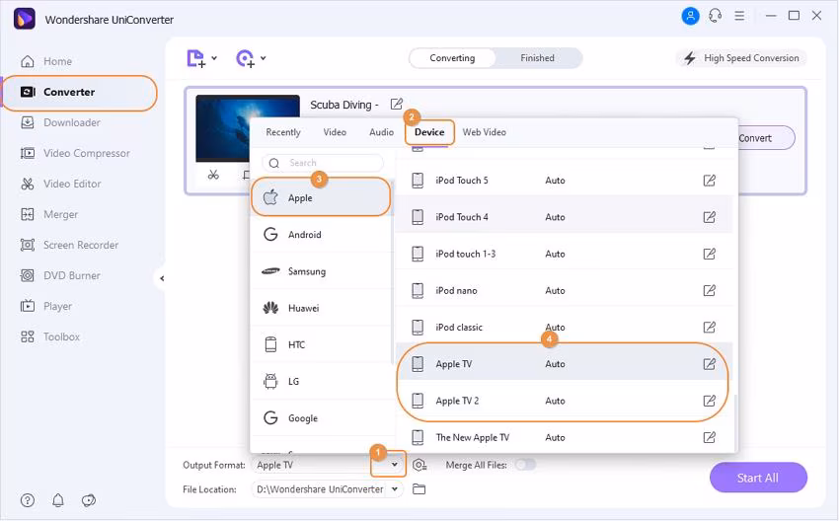Open output format settings gear icon
The image size is (839, 521).
coord(419,465)
